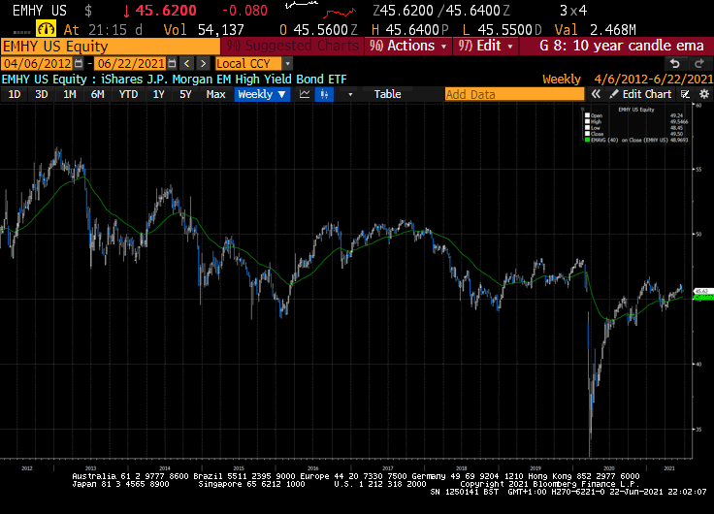Toggle the Low series in legend

pyautogui.click(x=588, y=128)
